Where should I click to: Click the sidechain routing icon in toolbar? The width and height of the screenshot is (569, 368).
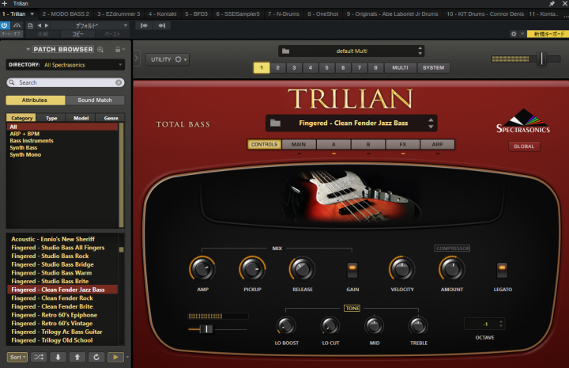[x=17, y=25]
